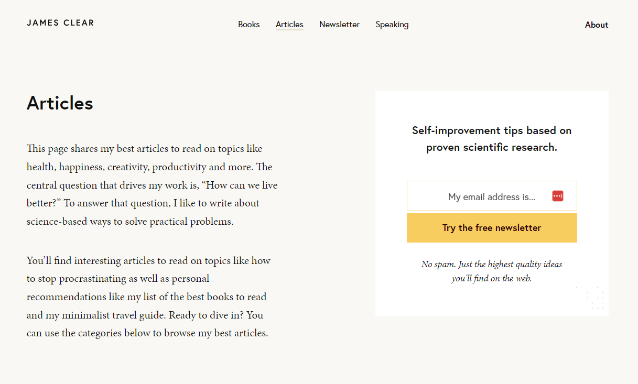Screen dimensions: 638x384
Task: Focus the 'My email address is...' field
Action: pos(492,196)
